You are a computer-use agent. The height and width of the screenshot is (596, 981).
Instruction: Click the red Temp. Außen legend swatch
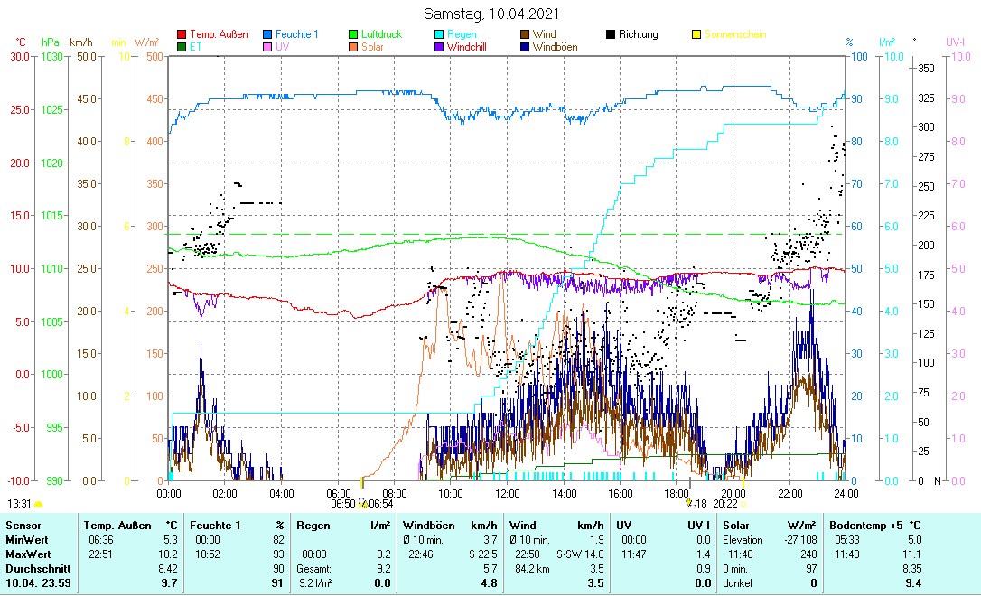[182, 35]
